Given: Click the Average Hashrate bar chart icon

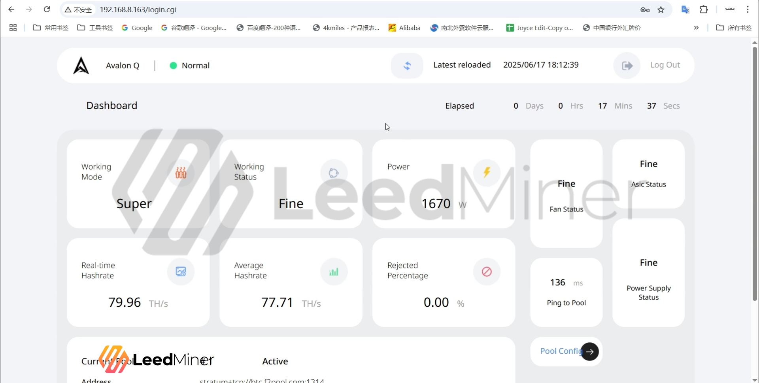Looking at the screenshot, I should point(334,272).
